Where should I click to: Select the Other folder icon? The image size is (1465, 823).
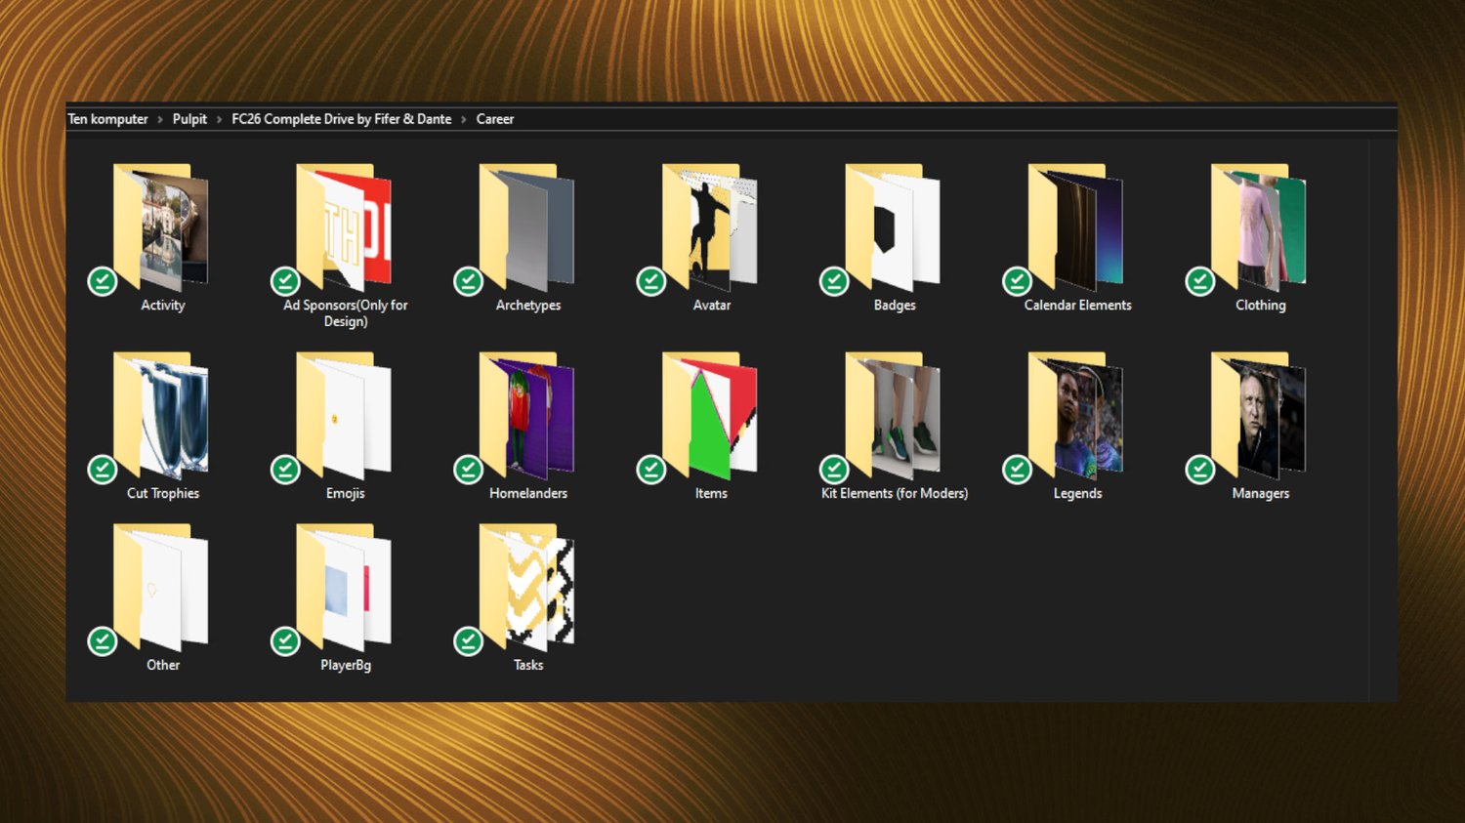(161, 589)
